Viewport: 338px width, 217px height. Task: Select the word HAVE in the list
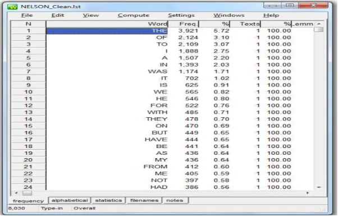tap(156, 140)
